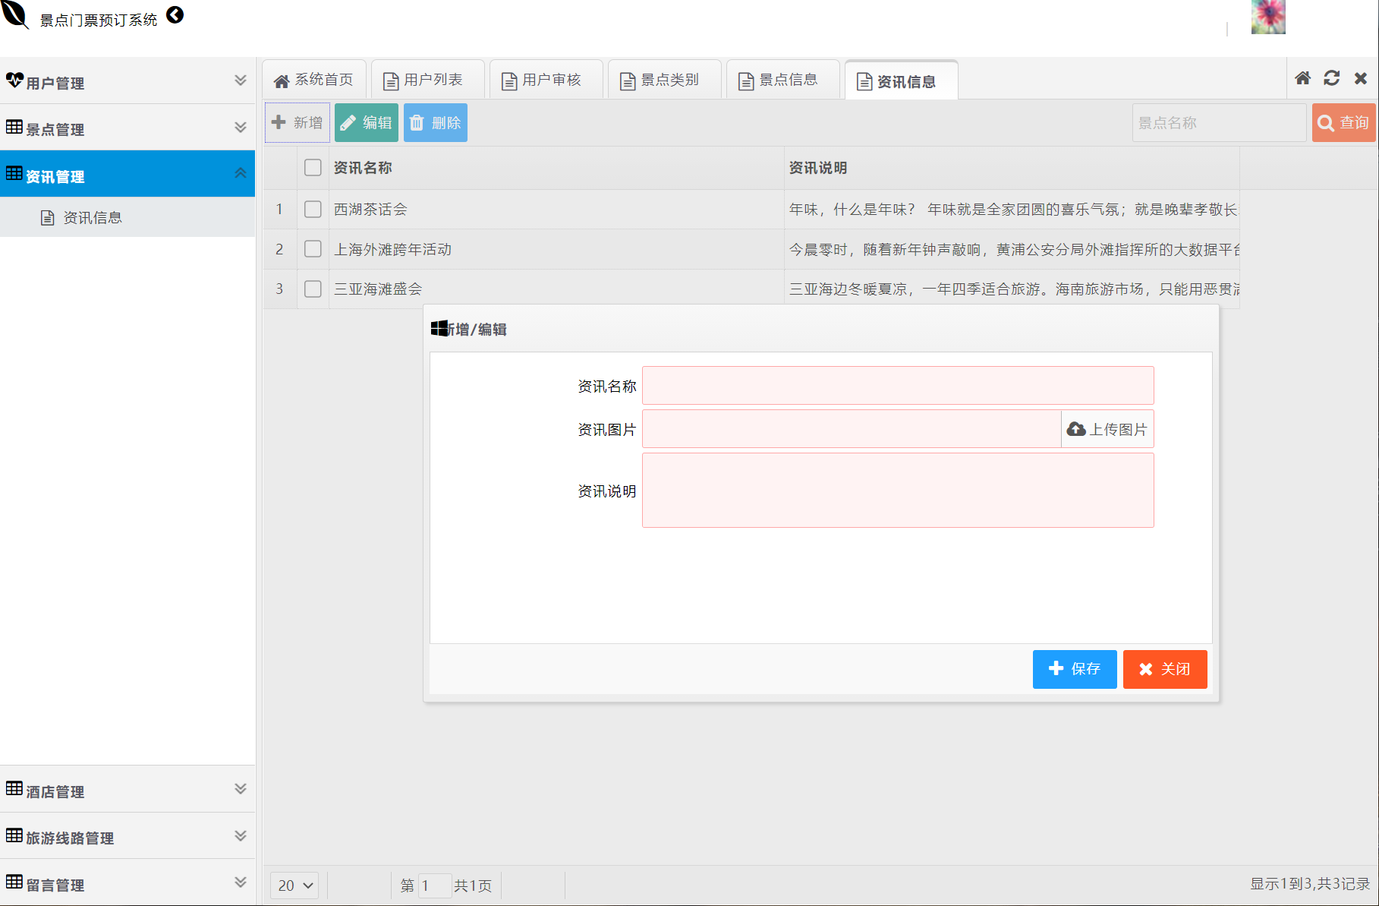
Task: Switch to the 用户列表 tab
Action: 427,79
